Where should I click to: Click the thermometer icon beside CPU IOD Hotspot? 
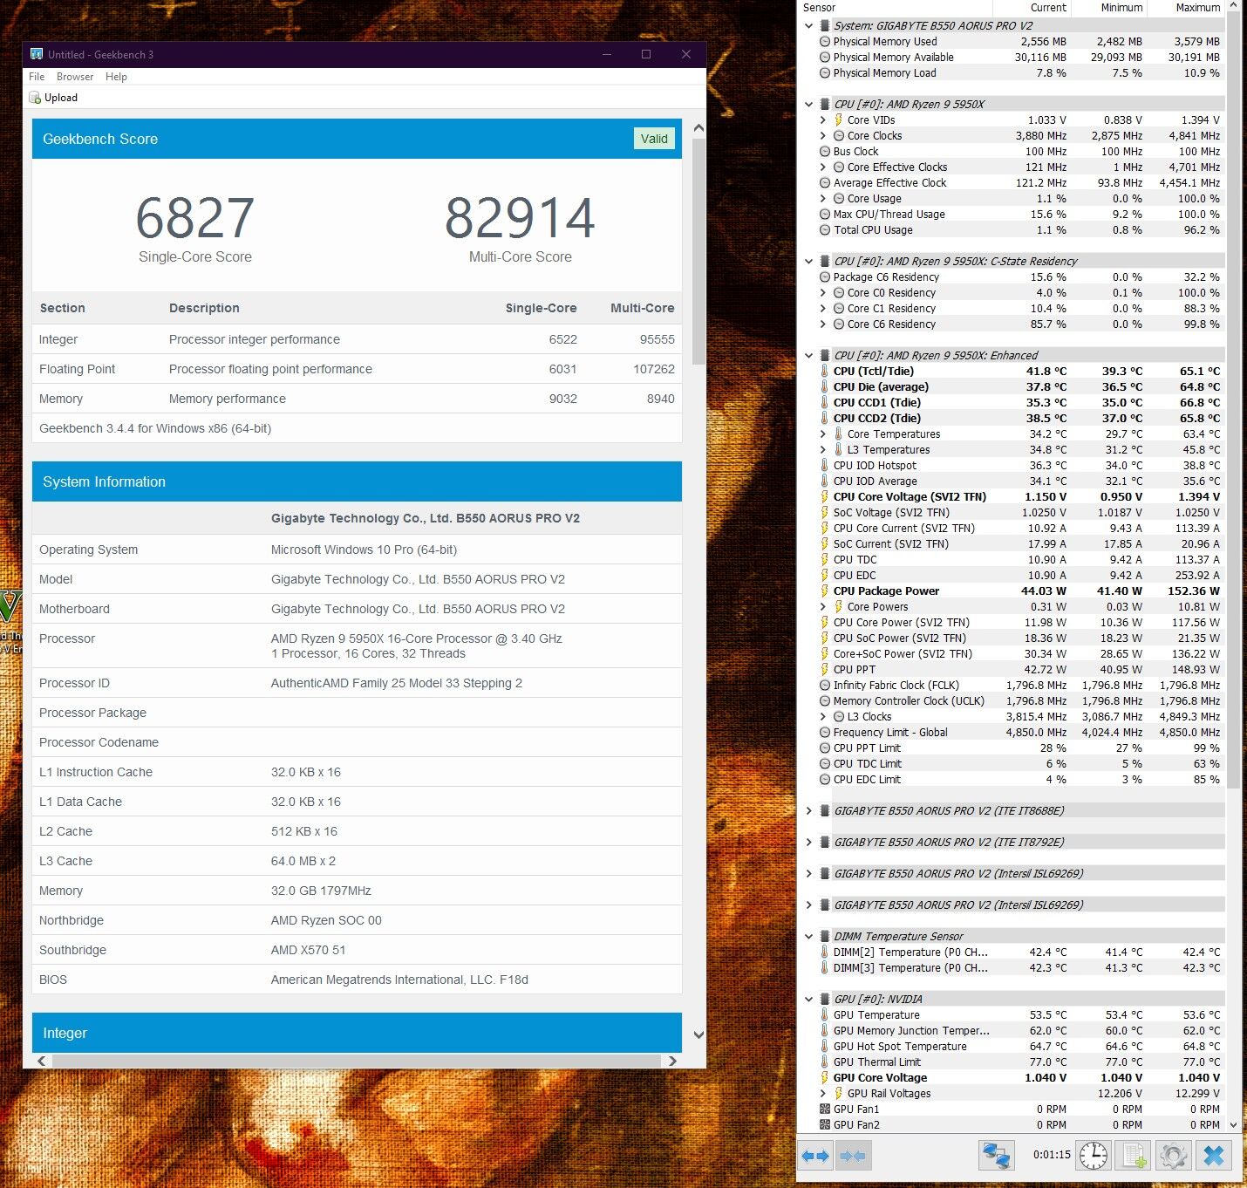[824, 465]
